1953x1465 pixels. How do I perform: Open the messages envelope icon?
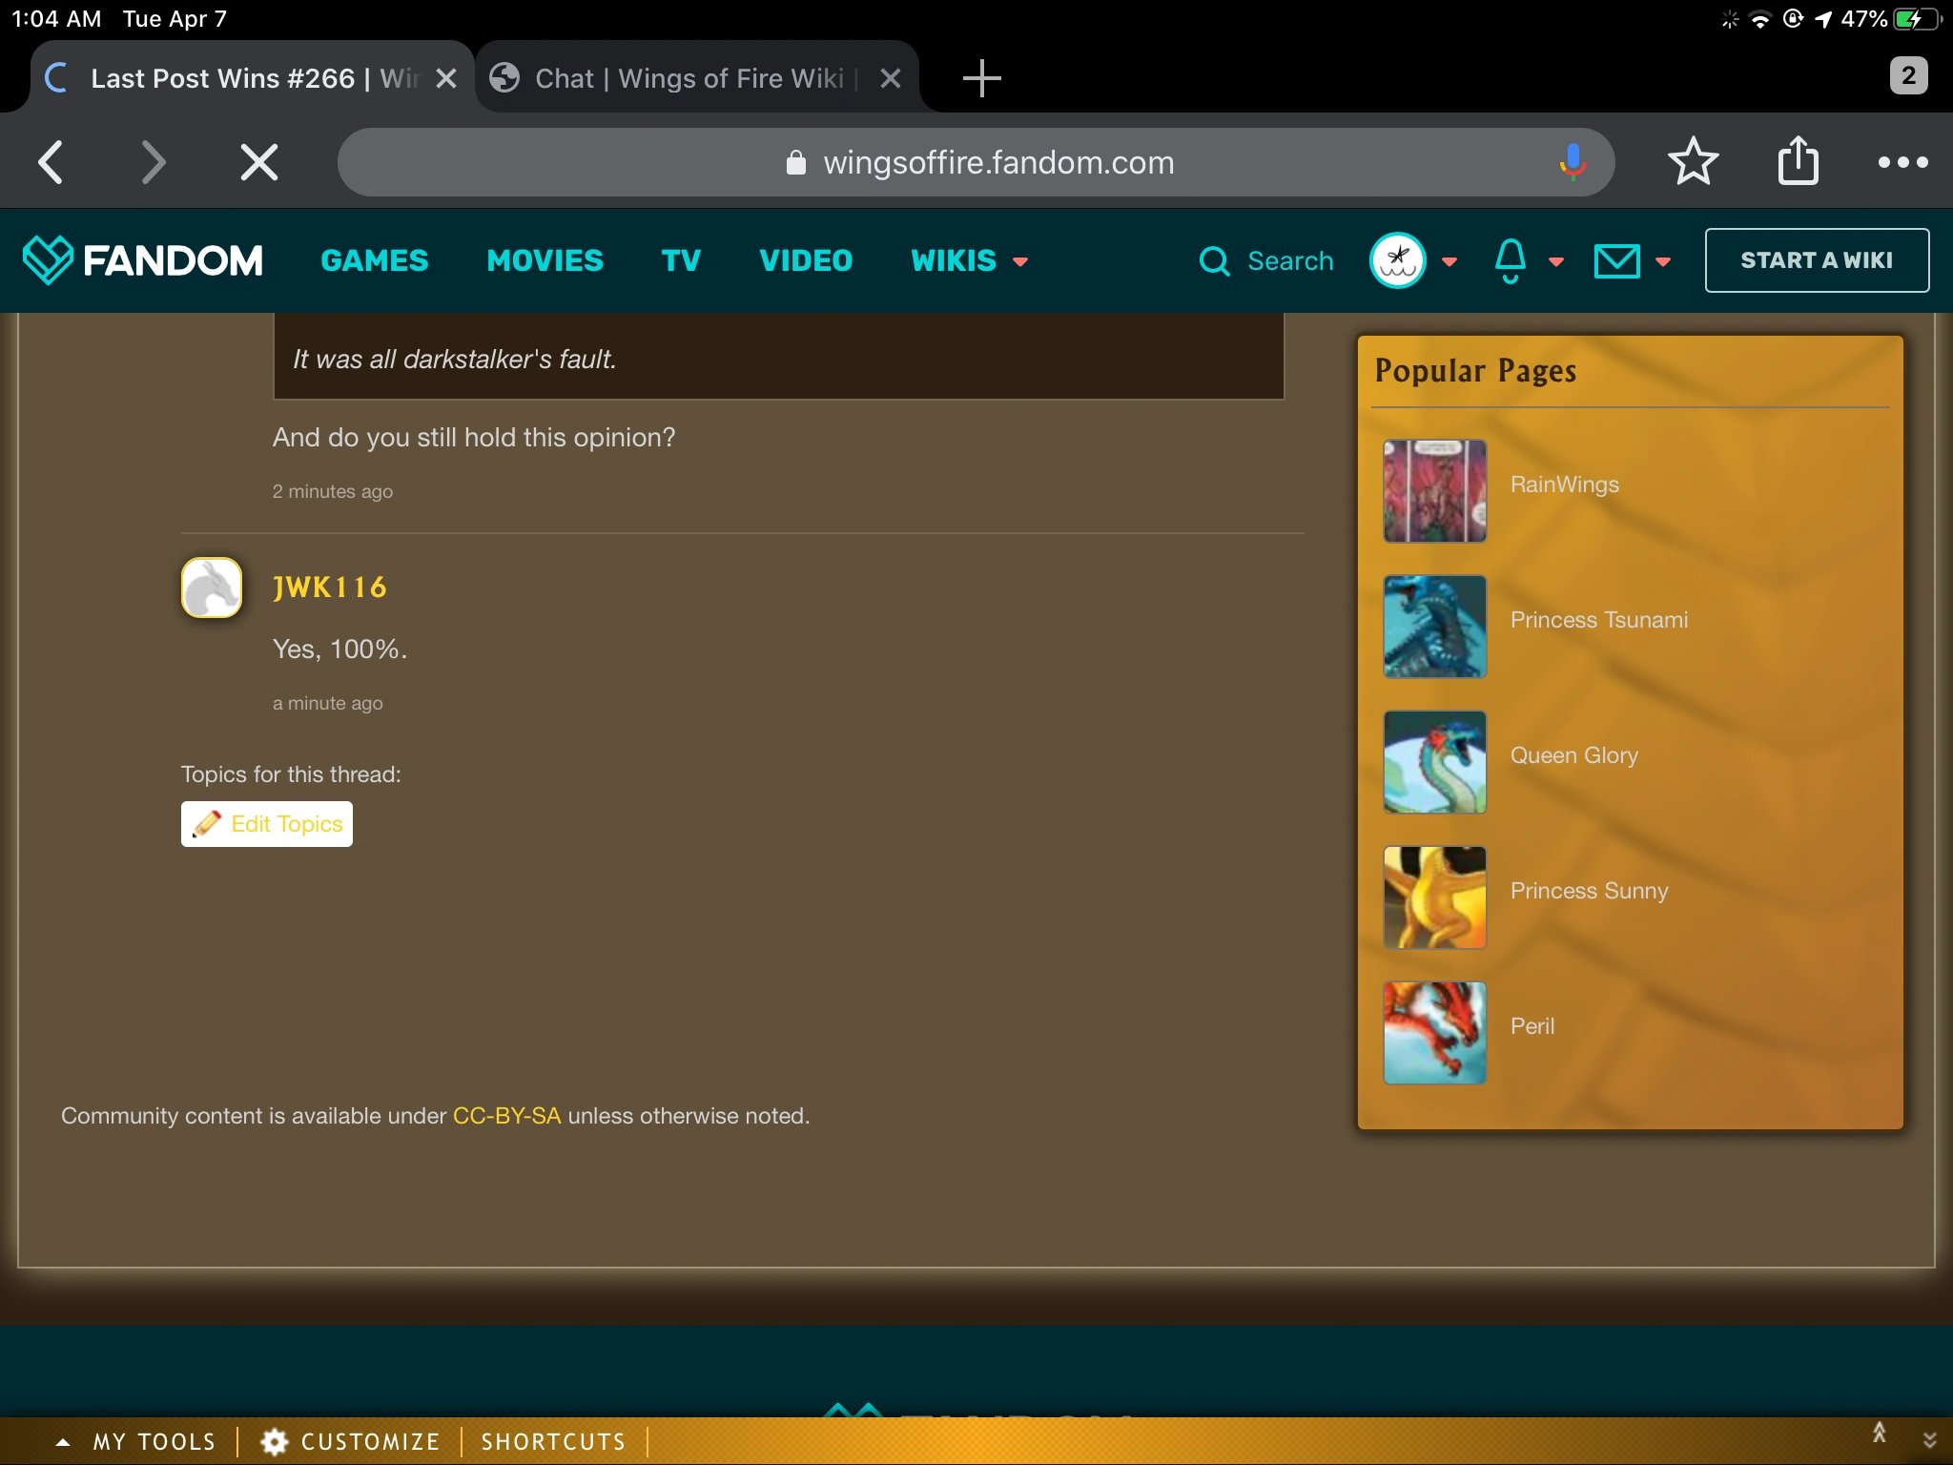(x=1617, y=260)
